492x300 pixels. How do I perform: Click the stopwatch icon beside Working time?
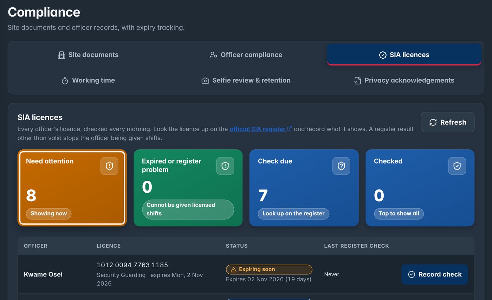65,81
